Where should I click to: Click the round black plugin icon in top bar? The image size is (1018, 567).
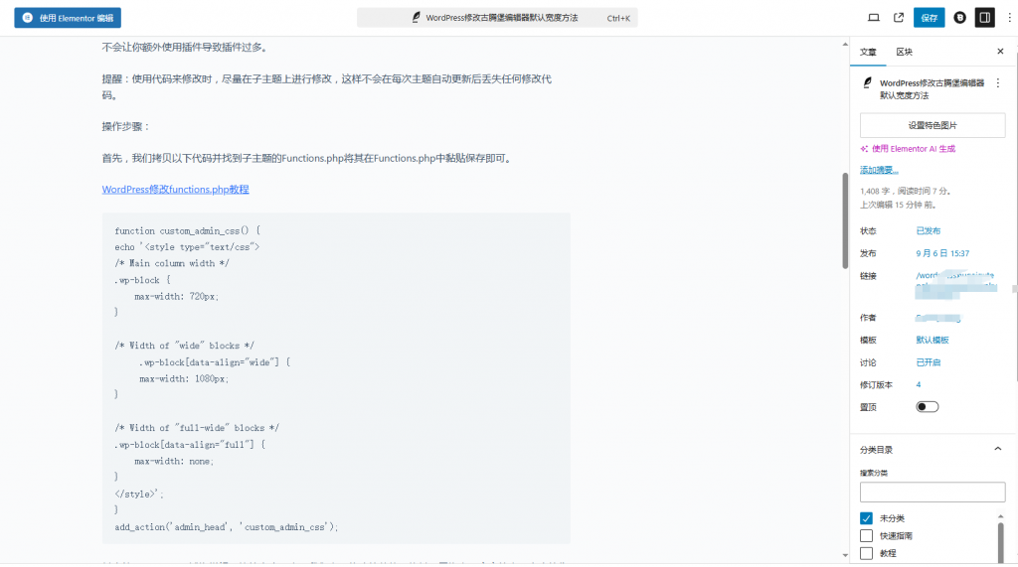point(959,18)
